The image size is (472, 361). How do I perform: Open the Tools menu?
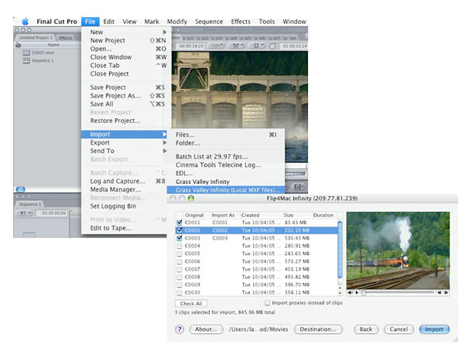pos(267,22)
